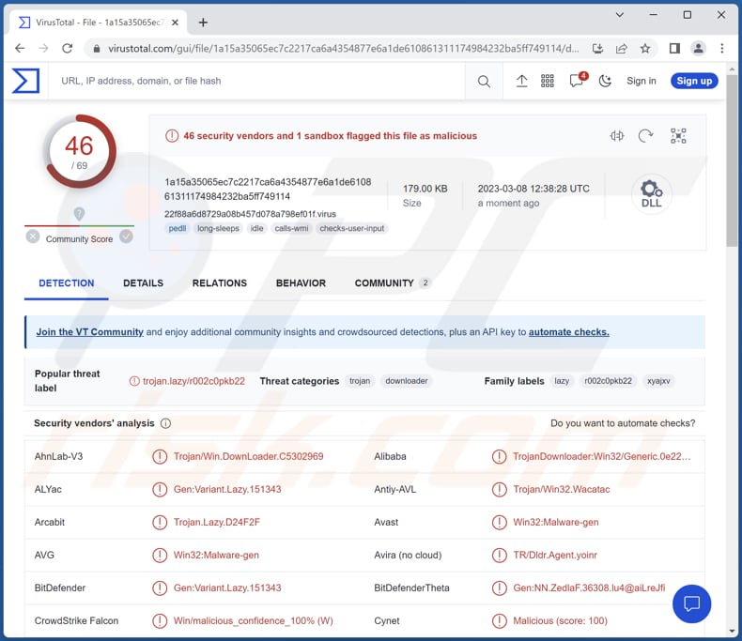Screen dimensions: 742x641
Task: Click Antiy-AVL result Trojan/Win32.Wacatac
Action: coord(562,489)
